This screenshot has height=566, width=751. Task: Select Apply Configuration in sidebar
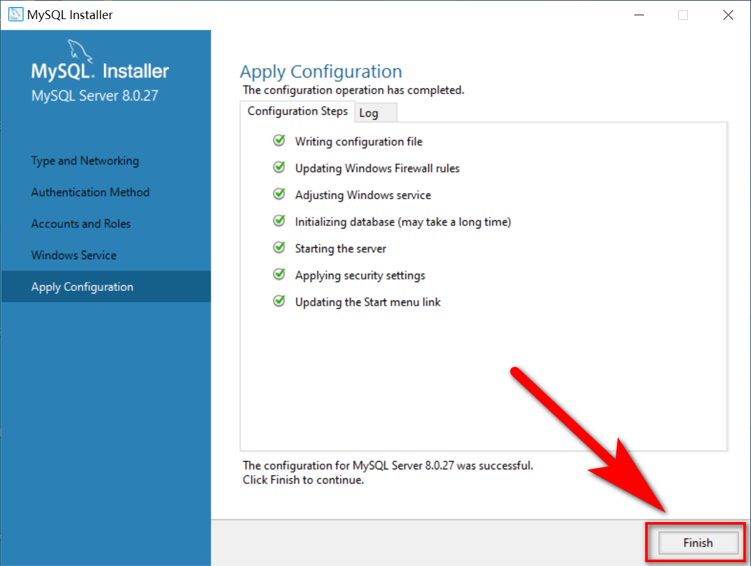[106, 287]
